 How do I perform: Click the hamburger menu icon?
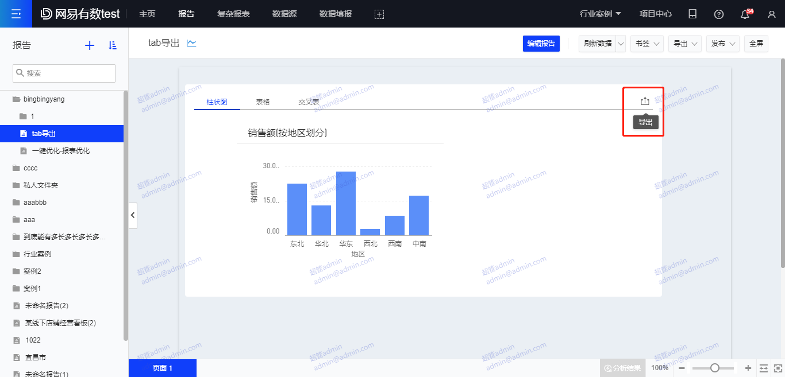[16, 14]
